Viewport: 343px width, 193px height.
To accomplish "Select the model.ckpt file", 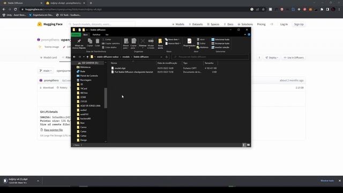I will point(120,68).
